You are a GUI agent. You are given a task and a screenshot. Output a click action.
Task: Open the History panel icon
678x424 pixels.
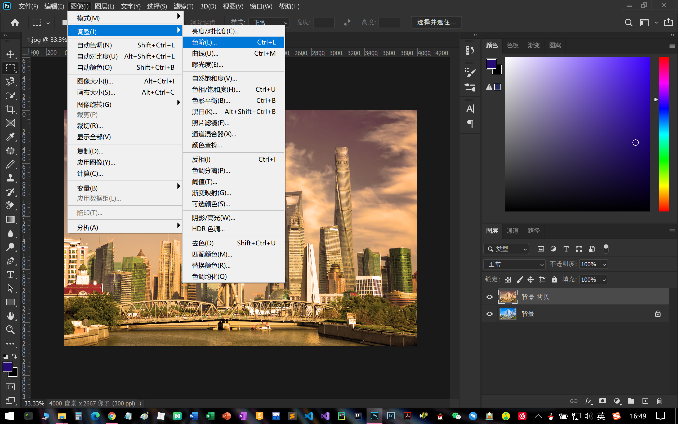point(470,51)
